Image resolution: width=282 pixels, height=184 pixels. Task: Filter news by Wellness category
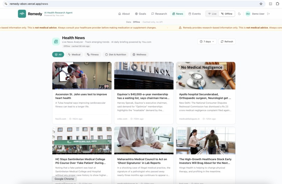(139, 55)
